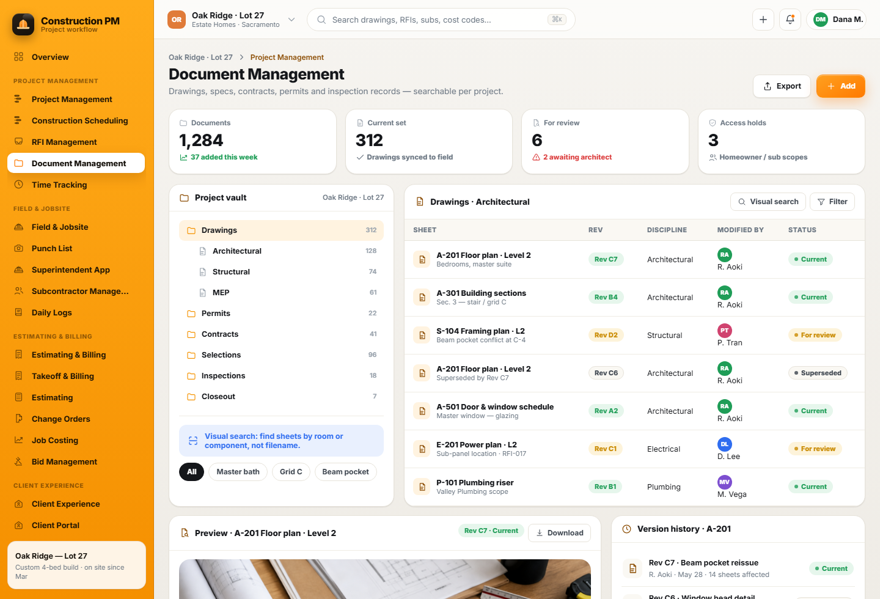Select Structural subfolder in vault

click(281, 272)
